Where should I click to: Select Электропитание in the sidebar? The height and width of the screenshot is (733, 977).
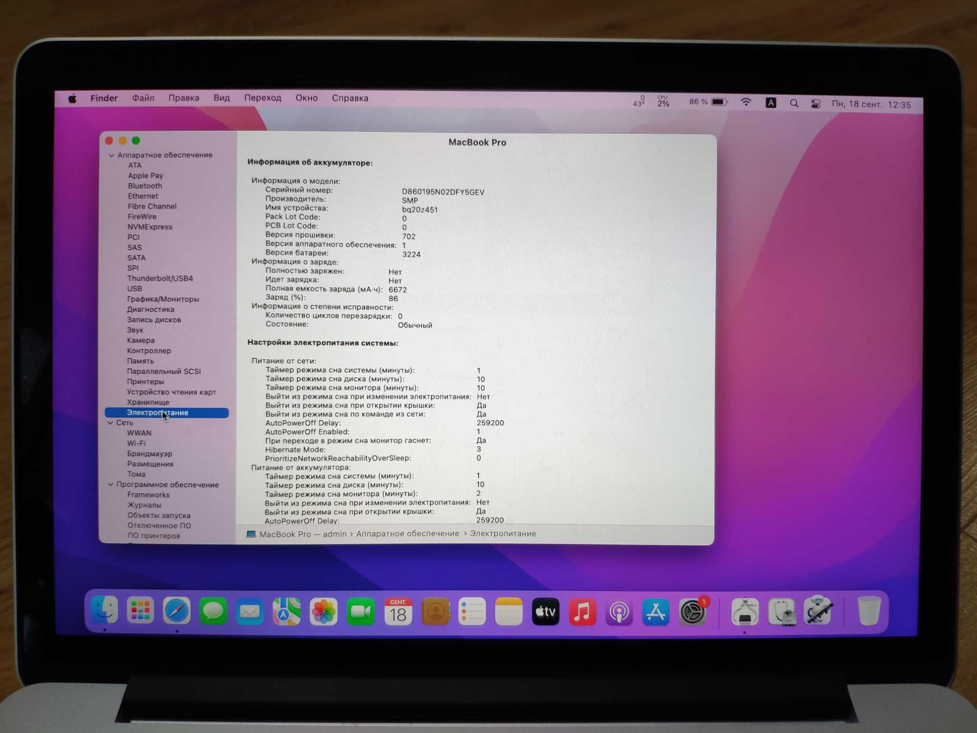coord(167,413)
